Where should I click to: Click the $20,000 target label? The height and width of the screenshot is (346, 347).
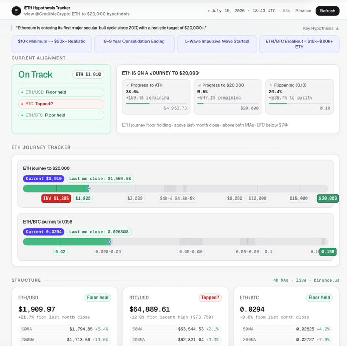coord(328,199)
